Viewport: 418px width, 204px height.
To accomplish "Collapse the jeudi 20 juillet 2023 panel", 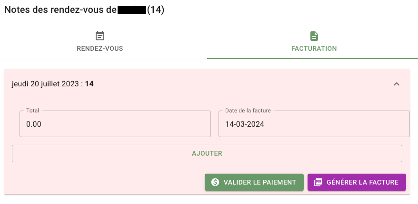I will tap(397, 84).
